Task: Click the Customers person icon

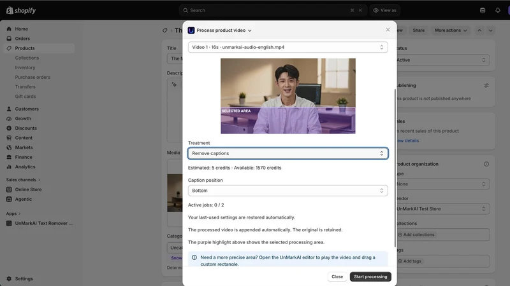Action: [x=9, y=109]
